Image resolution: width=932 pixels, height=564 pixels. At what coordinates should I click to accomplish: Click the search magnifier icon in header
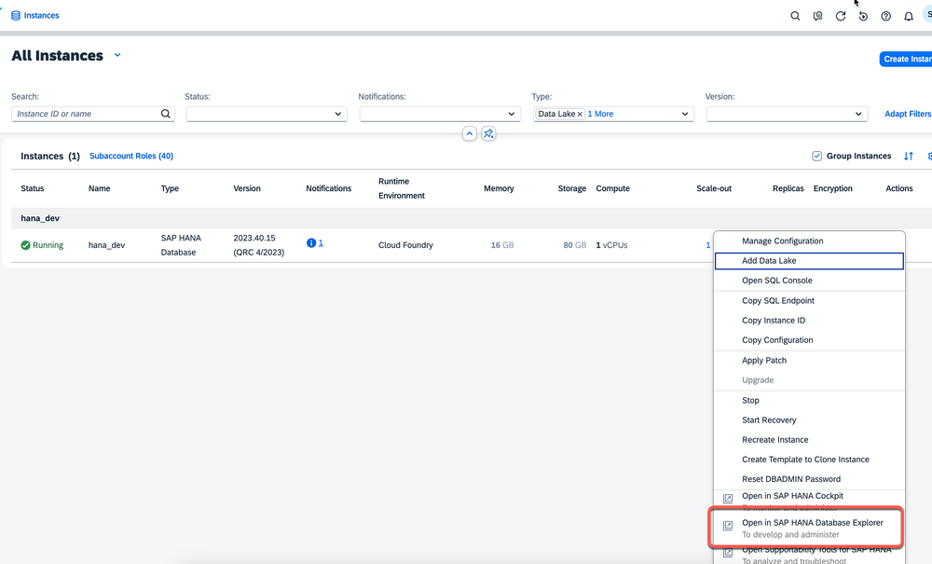(795, 16)
